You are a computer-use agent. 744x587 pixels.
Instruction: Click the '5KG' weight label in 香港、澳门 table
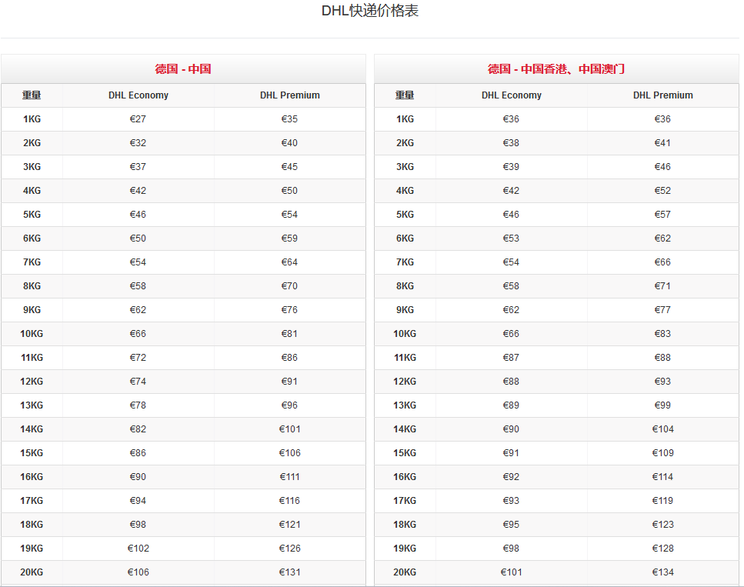[405, 215]
